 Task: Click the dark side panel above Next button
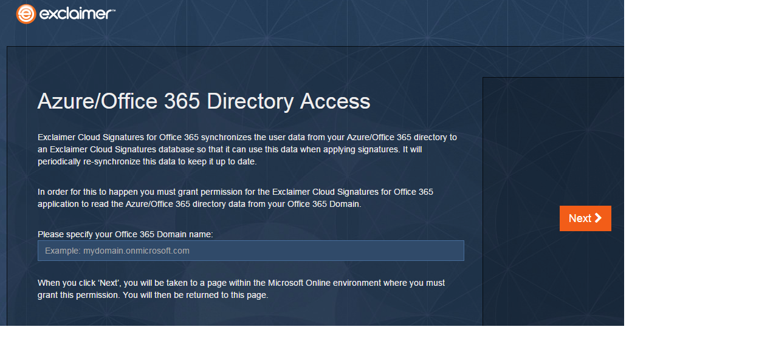click(553, 140)
